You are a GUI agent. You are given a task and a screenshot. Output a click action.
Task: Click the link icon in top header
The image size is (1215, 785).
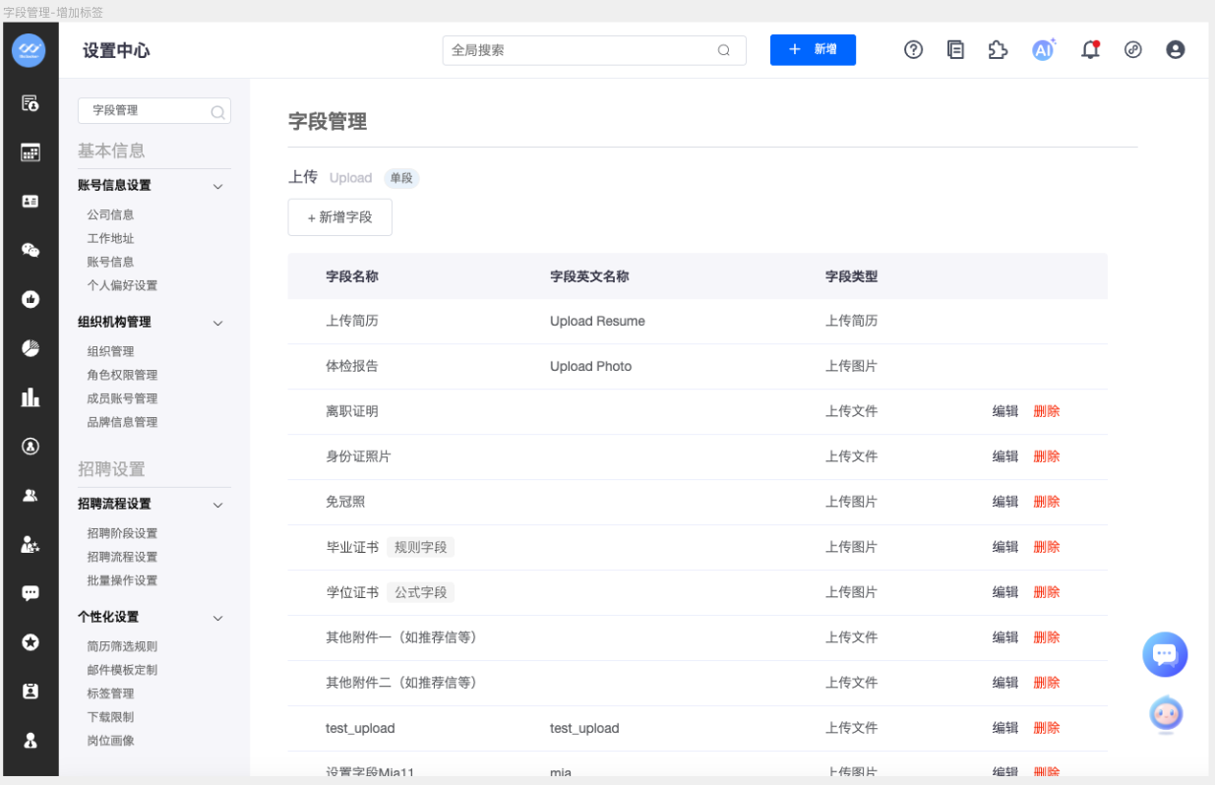1132,50
